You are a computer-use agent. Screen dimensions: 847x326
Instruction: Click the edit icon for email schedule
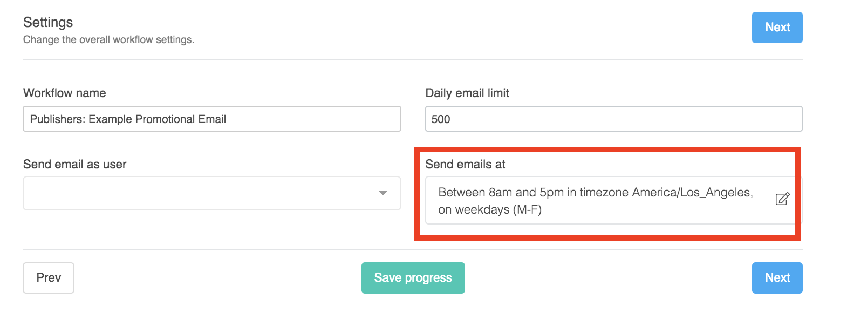782,199
